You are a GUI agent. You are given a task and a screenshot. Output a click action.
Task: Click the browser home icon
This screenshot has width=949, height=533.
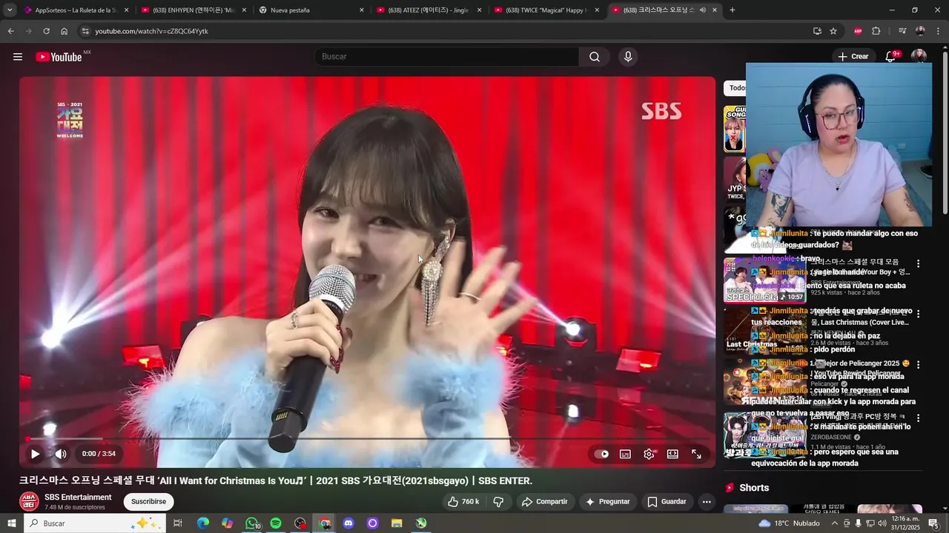click(64, 31)
